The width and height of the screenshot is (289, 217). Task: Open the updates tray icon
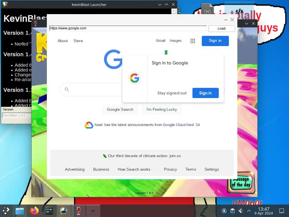tap(224, 211)
